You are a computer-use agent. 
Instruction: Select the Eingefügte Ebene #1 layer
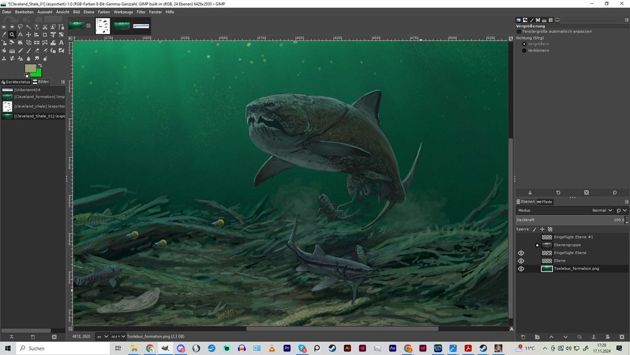pyautogui.click(x=572, y=237)
